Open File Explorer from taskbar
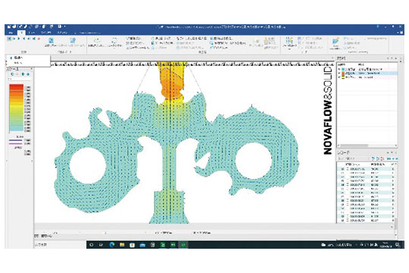Image resolution: width=409 pixels, height=273 pixels. tap(122, 245)
